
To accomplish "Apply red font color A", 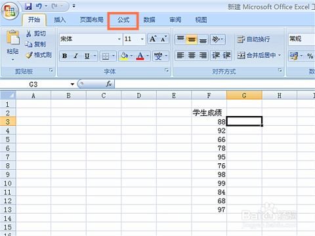I will coord(140,56).
